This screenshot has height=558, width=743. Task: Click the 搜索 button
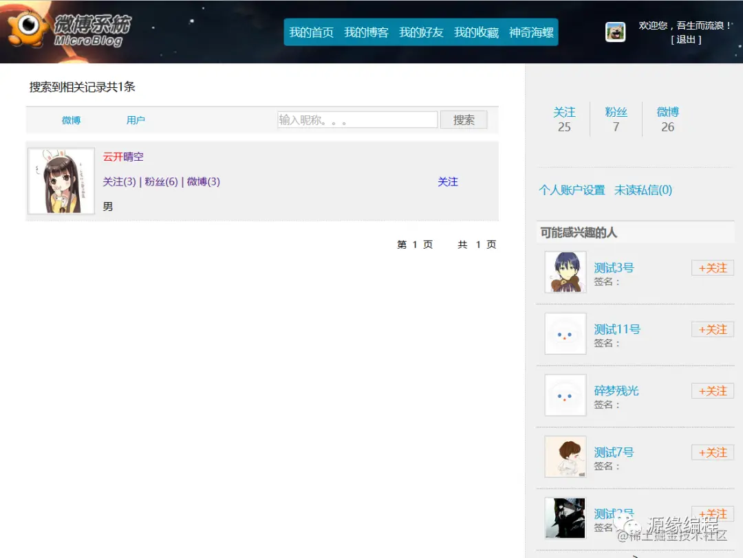[x=464, y=120]
